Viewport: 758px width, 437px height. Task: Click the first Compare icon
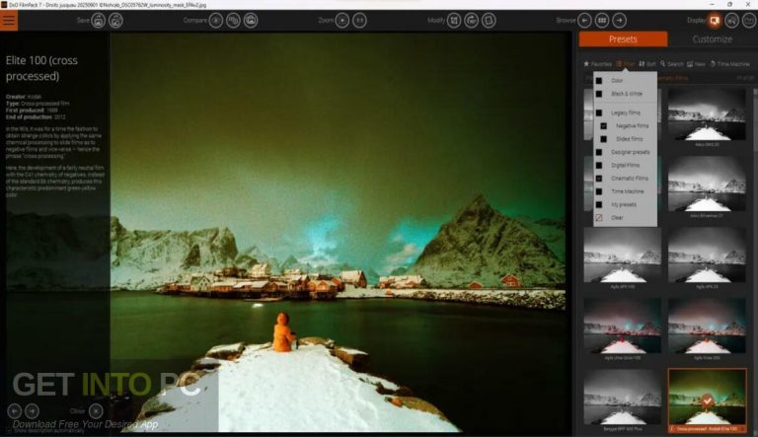pos(215,20)
